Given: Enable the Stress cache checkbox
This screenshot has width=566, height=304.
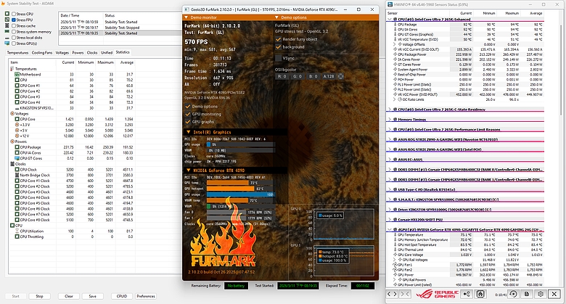Looking at the screenshot, I should [14, 25].
